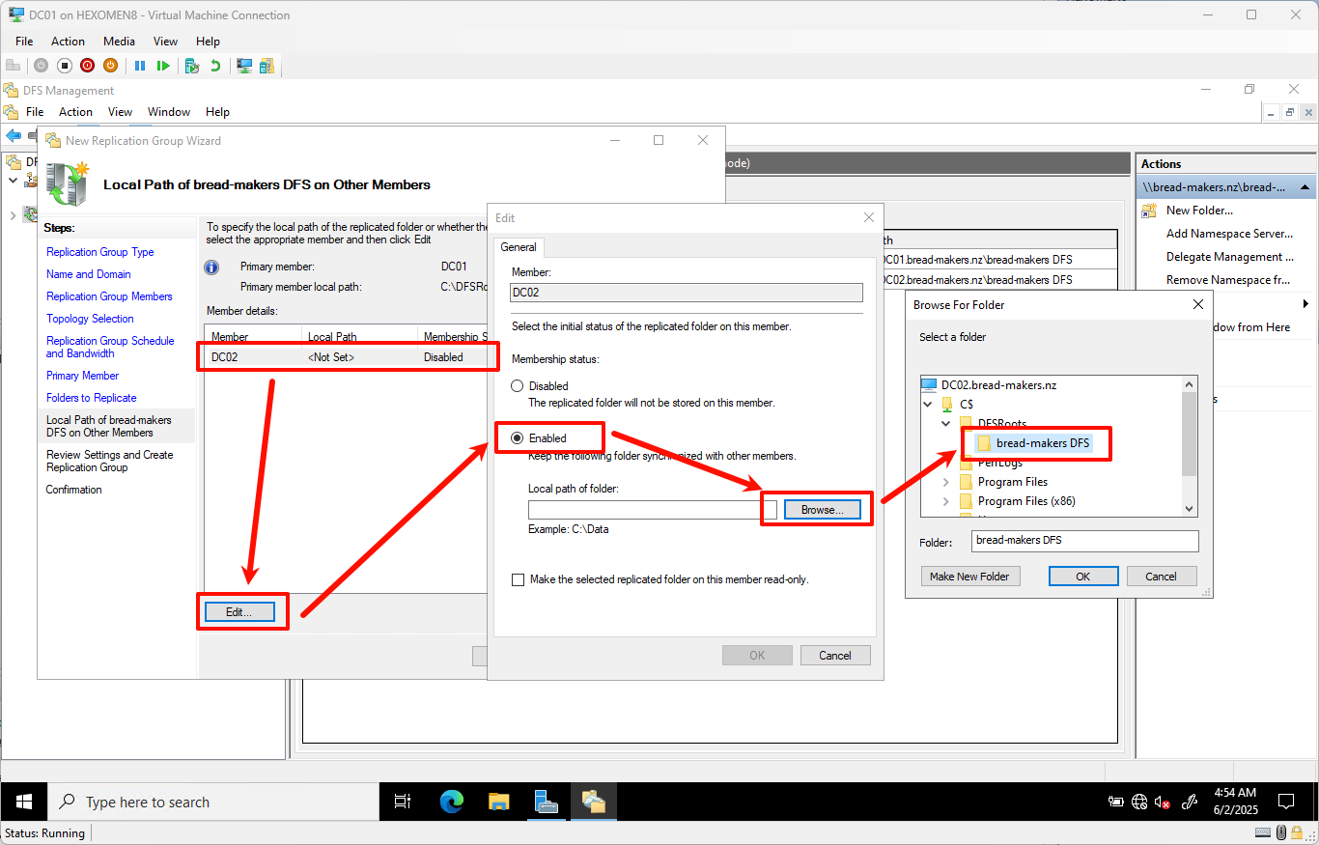Open the Action menu in DFS Management
Viewport: 1319px width, 845px height.
click(x=75, y=111)
